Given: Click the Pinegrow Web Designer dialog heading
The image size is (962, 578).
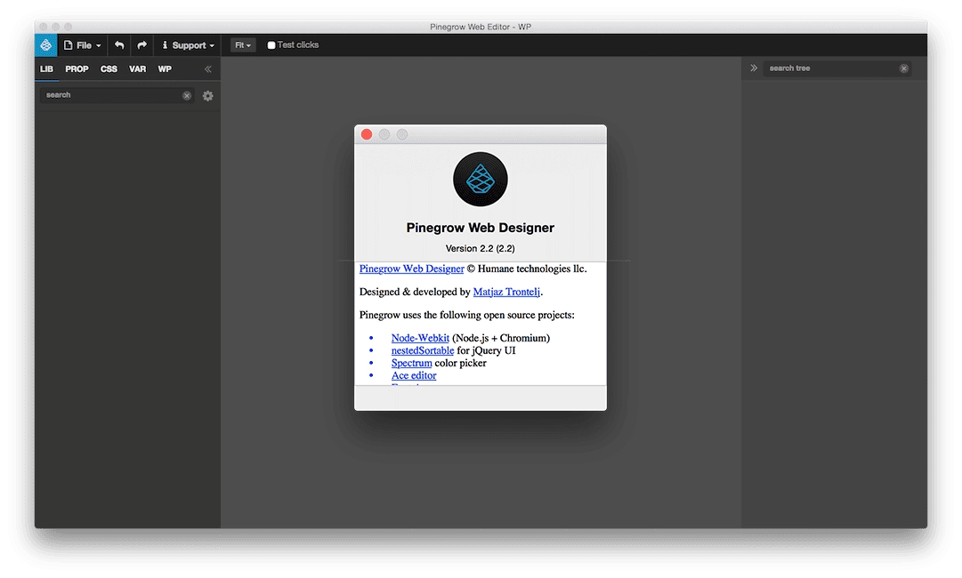Looking at the screenshot, I should tap(481, 228).
